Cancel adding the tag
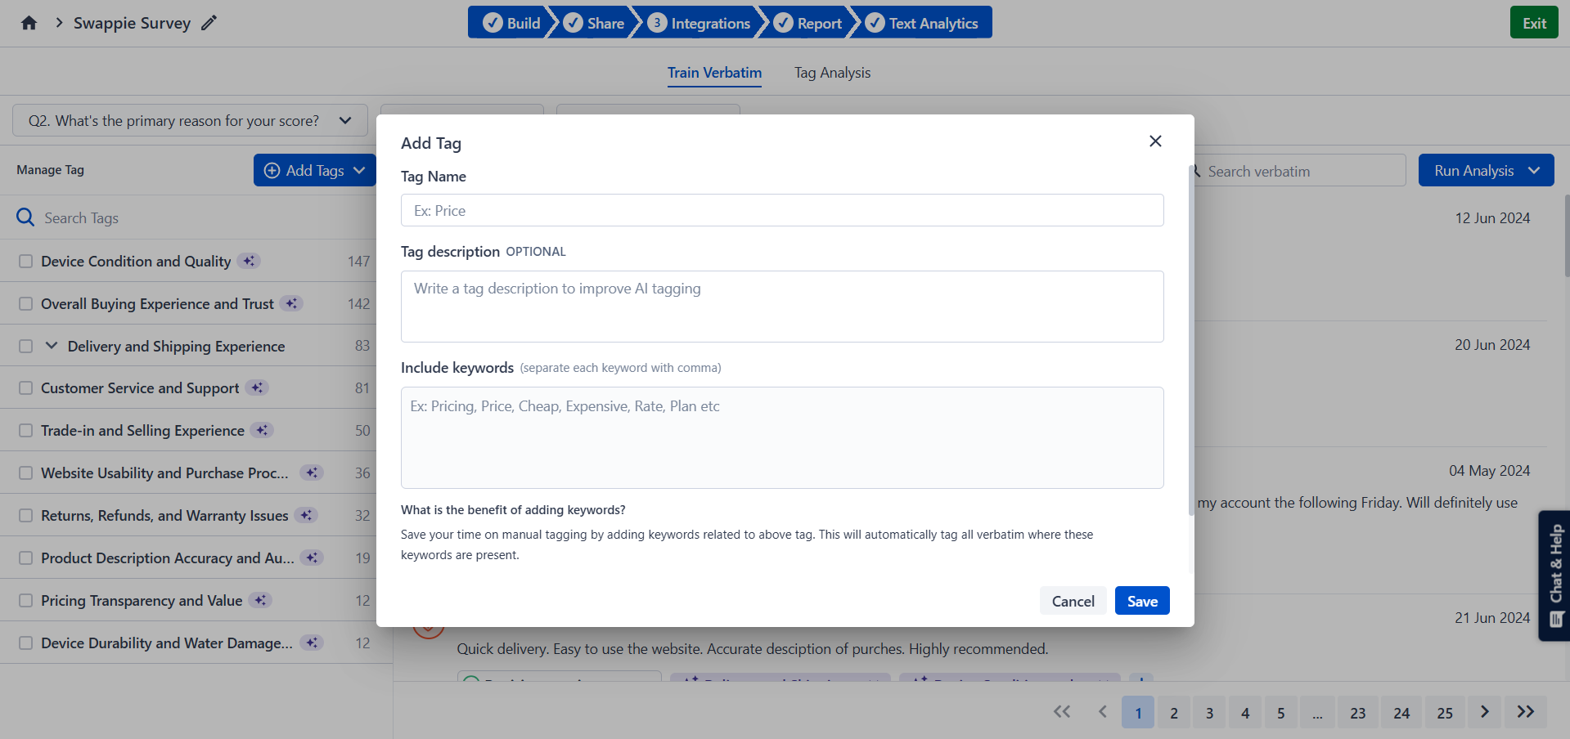The image size is (1570, 739). [x=1073, y=601]
